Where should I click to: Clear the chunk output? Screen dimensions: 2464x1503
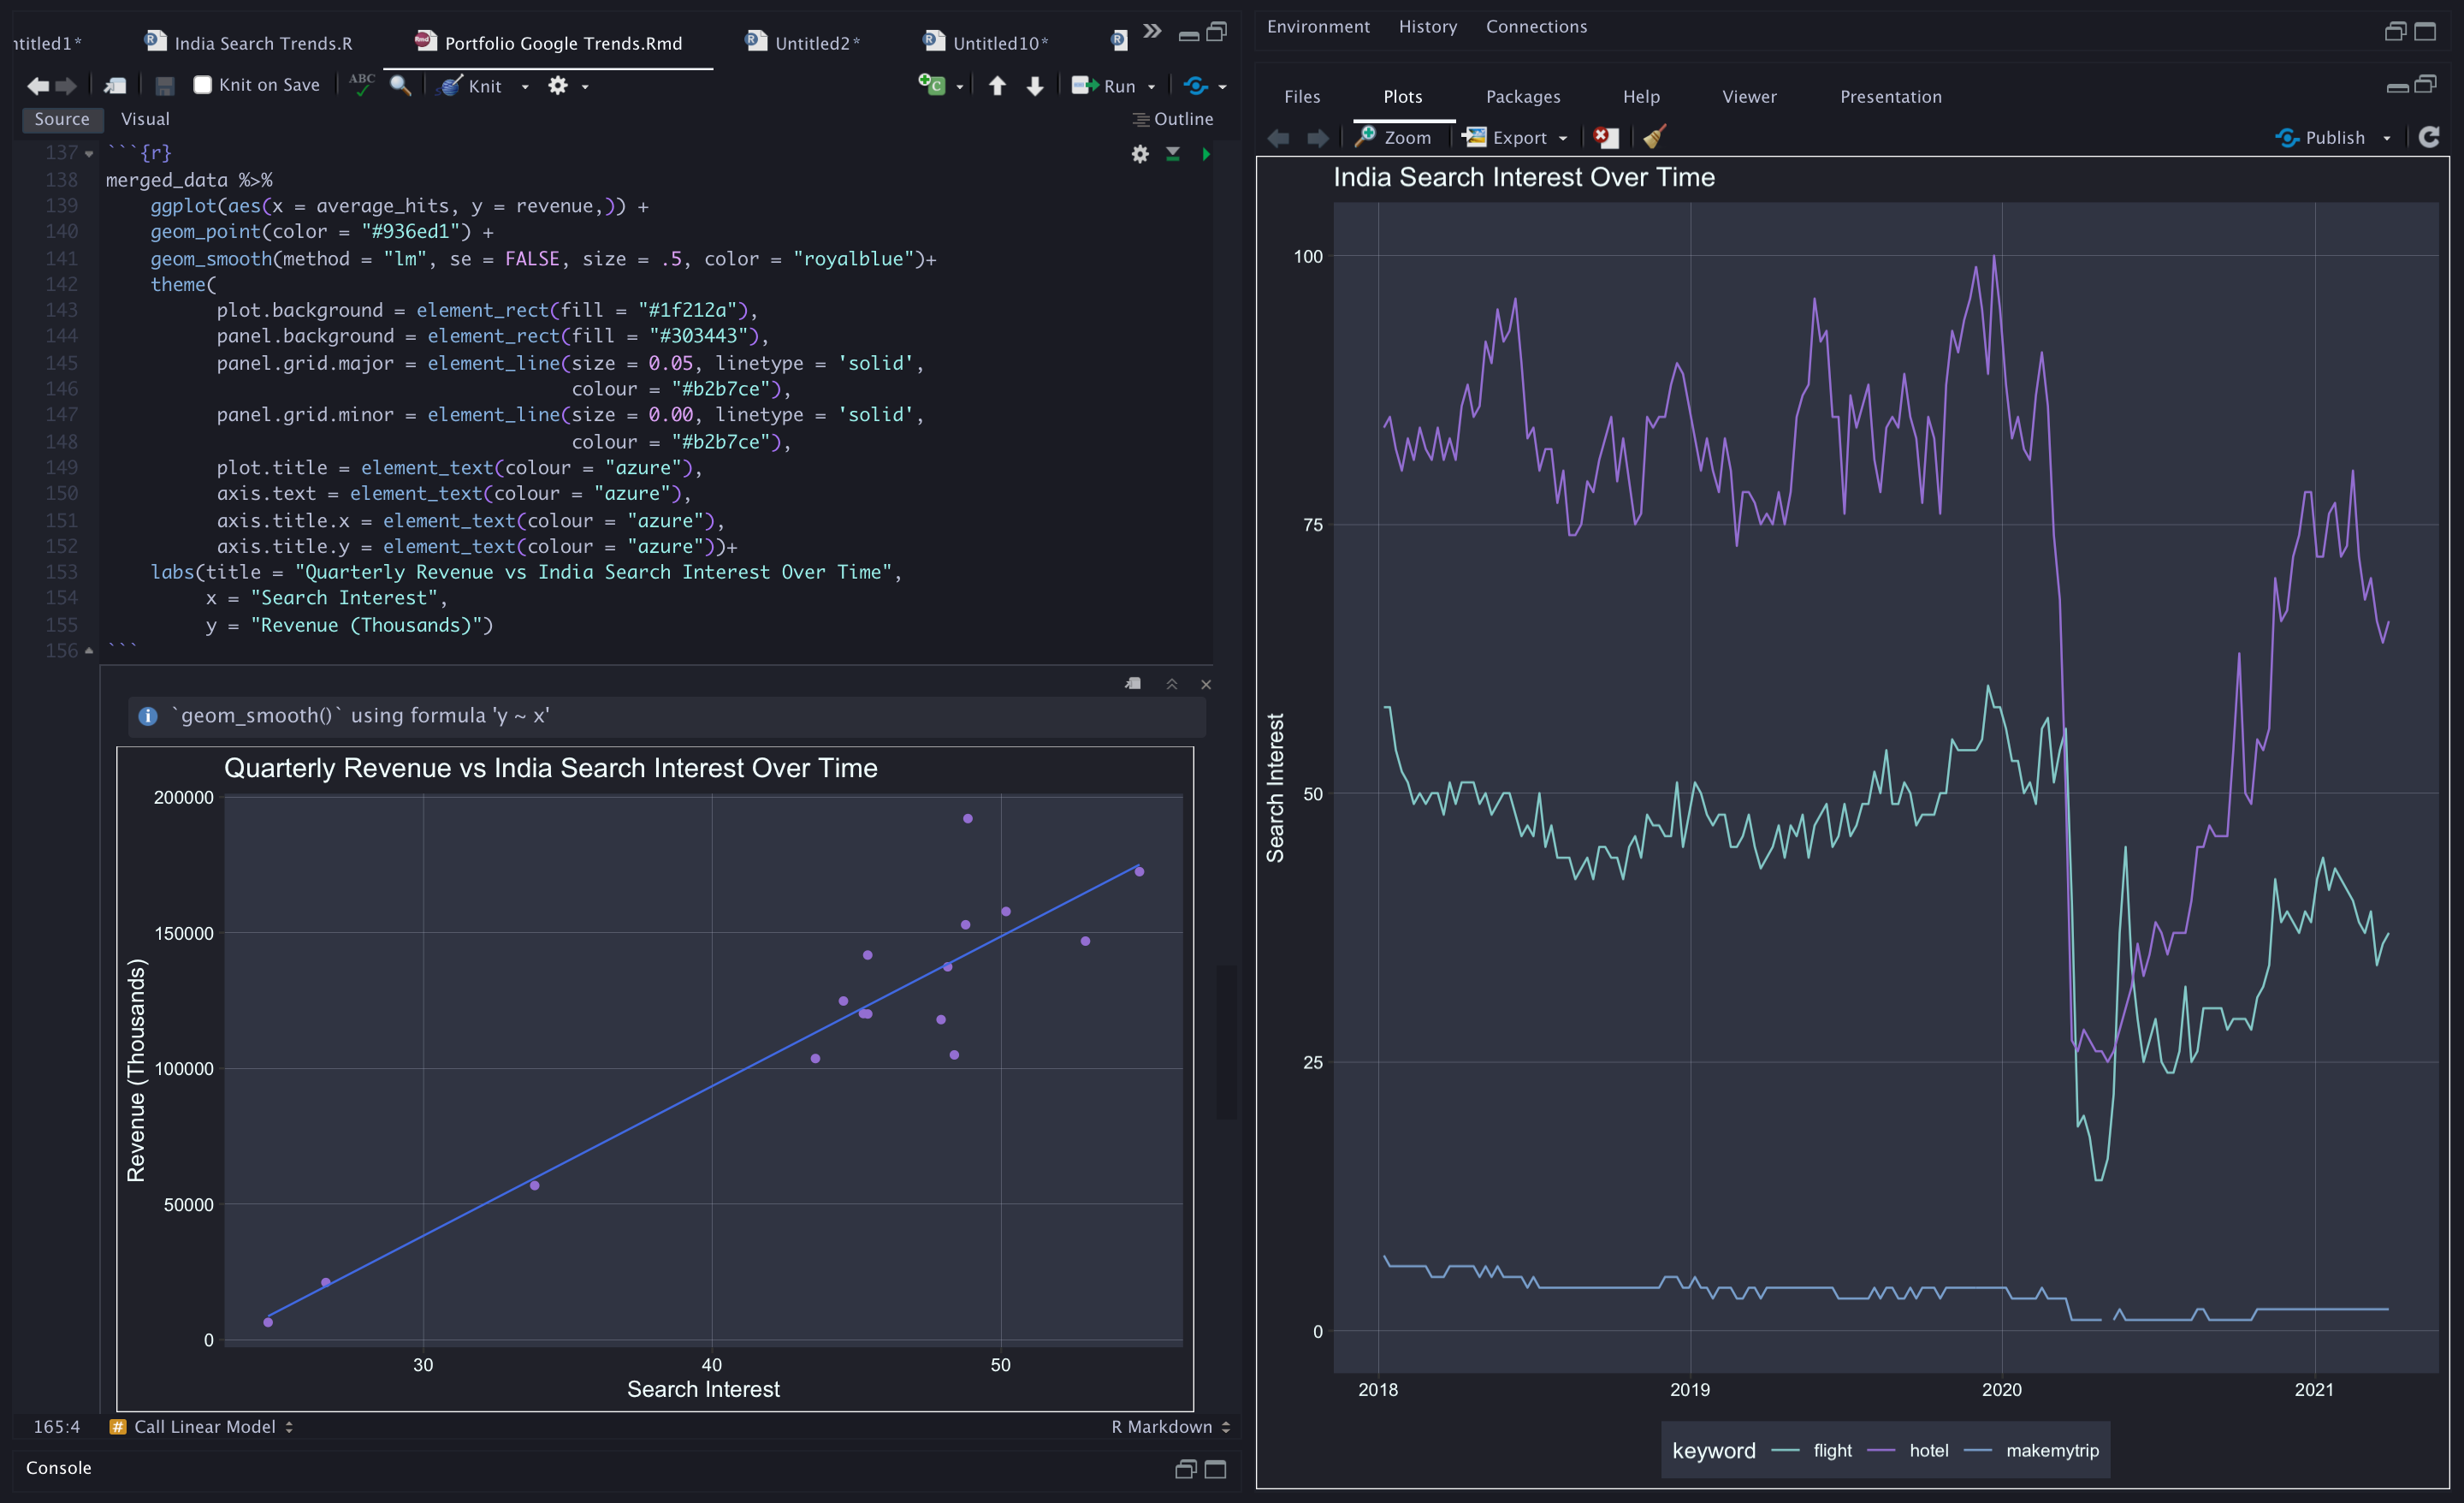[1206, 685]
